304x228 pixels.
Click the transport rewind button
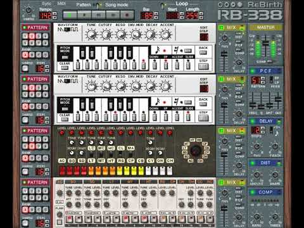tap(99, 15)
